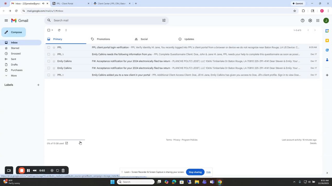The height and width of the screenshot is (186, 332).
Task: Show side panel arrow at bottom right
Action: (327, 173)
